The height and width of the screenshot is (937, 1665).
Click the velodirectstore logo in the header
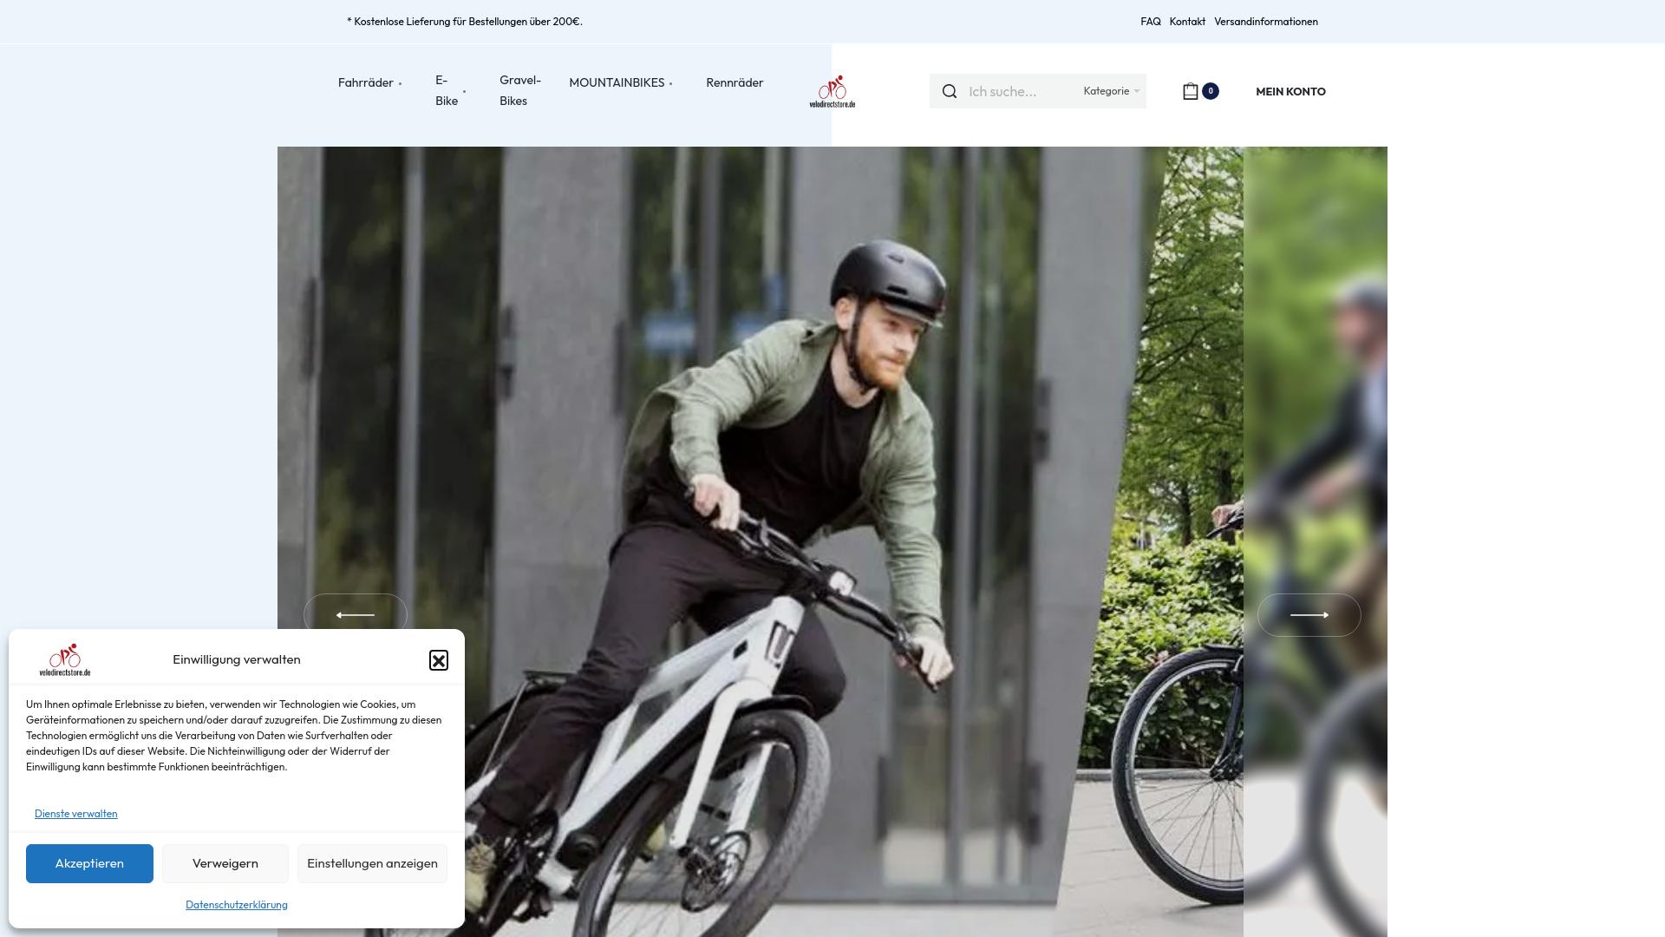click(832, 90)
